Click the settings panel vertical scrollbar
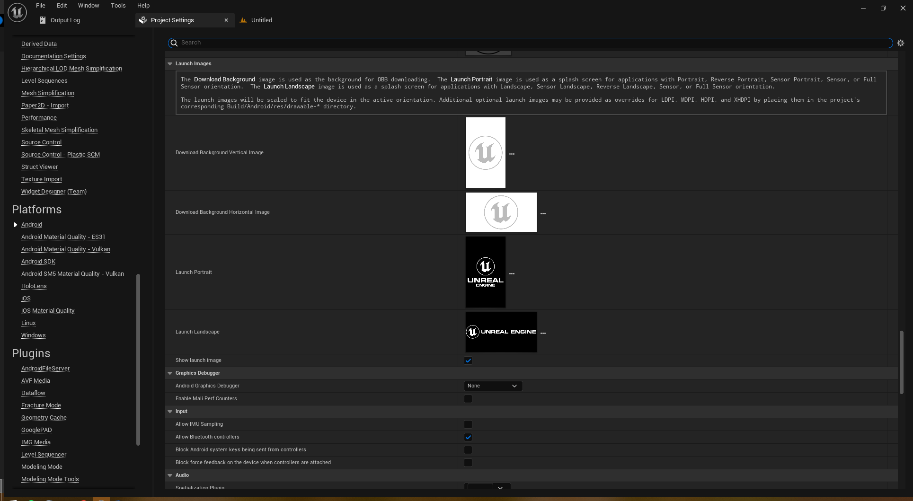 coord(902,362)
